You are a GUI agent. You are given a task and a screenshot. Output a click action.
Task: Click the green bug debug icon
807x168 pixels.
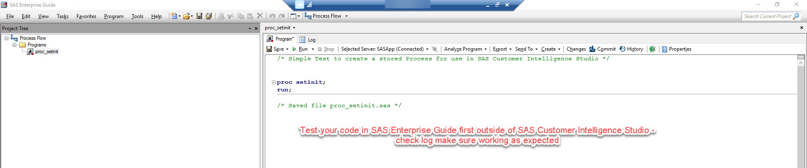(x=652, y=49)
